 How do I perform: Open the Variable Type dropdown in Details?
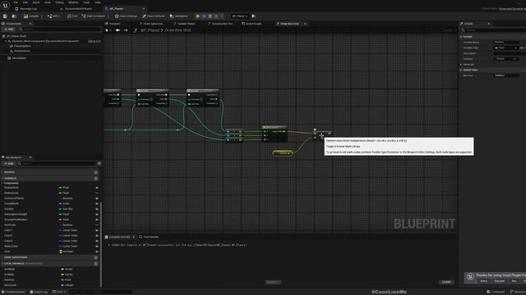click(x=505, y=48)
